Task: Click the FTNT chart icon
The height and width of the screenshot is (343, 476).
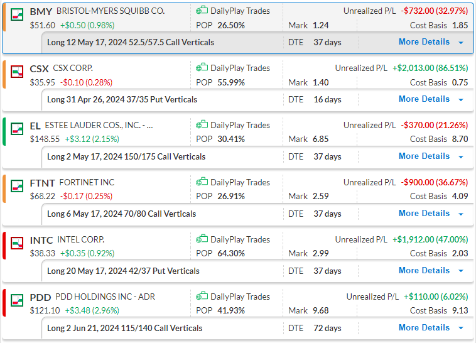Action: pyautogui.click(x=17, y=185)
